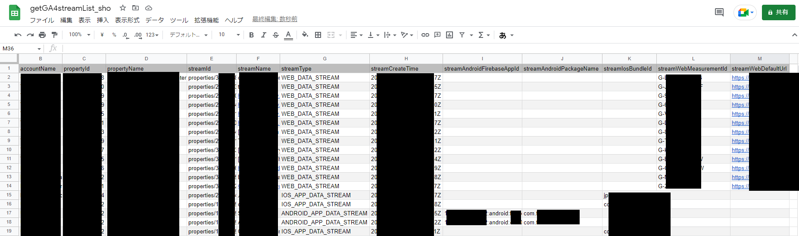Click the redo arrow icon
The image size is (799, 236).
click(30, 35)
